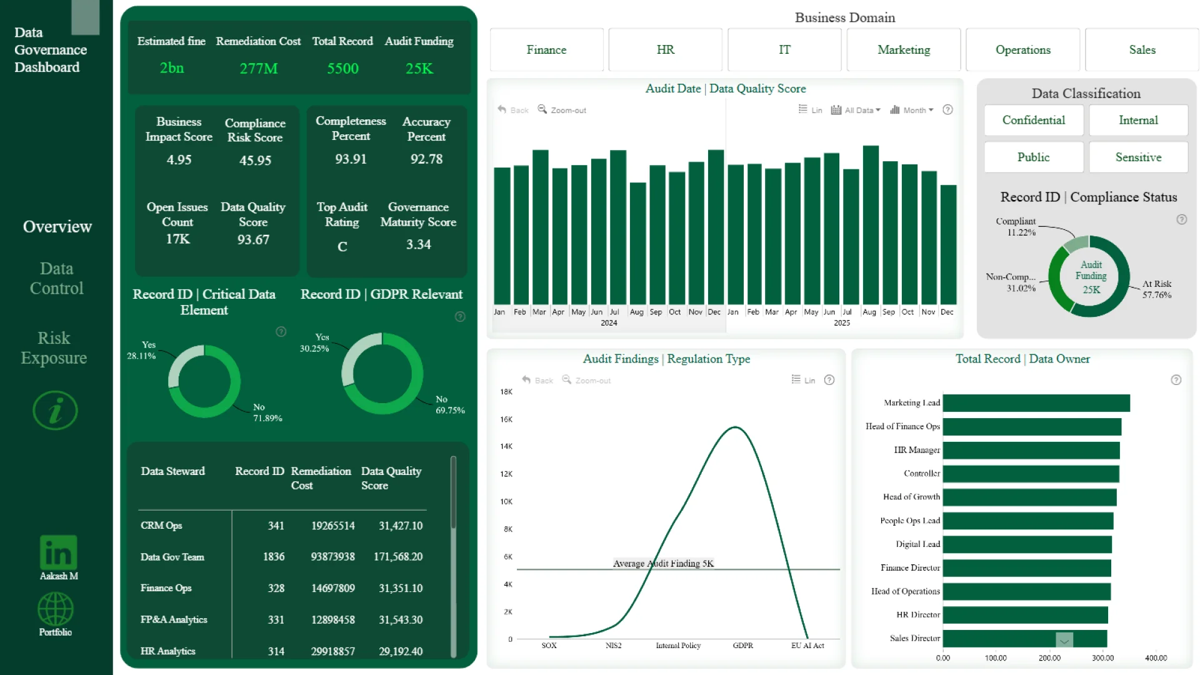
Task: Click the help icon on the Audit Findings chart
Action: (x=829, y=380)
